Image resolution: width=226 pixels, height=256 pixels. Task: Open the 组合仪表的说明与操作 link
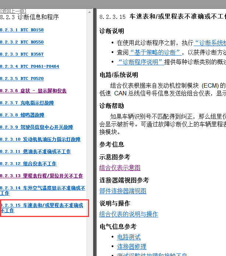(x=129, y=214)
